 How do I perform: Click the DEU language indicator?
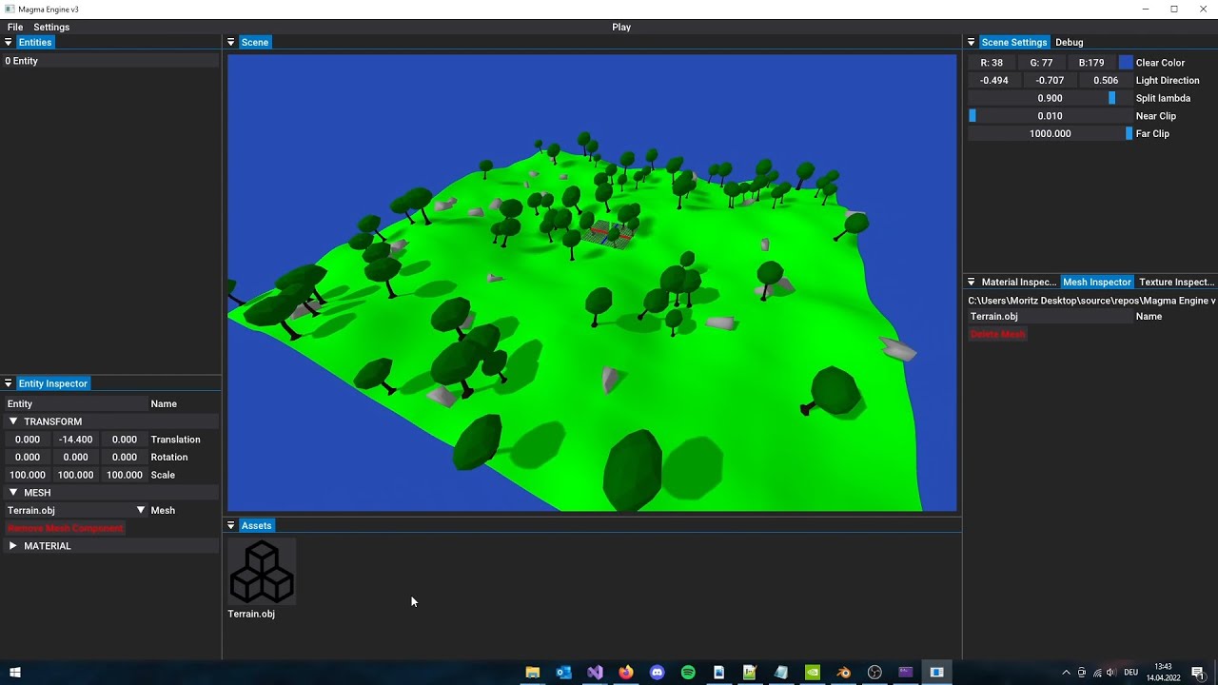point(1130,673)
